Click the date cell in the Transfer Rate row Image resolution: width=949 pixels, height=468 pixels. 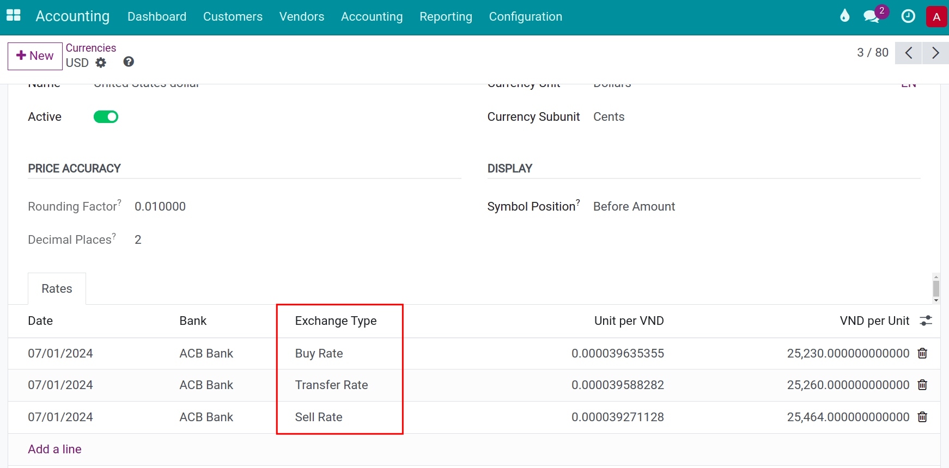pos(60,385)
